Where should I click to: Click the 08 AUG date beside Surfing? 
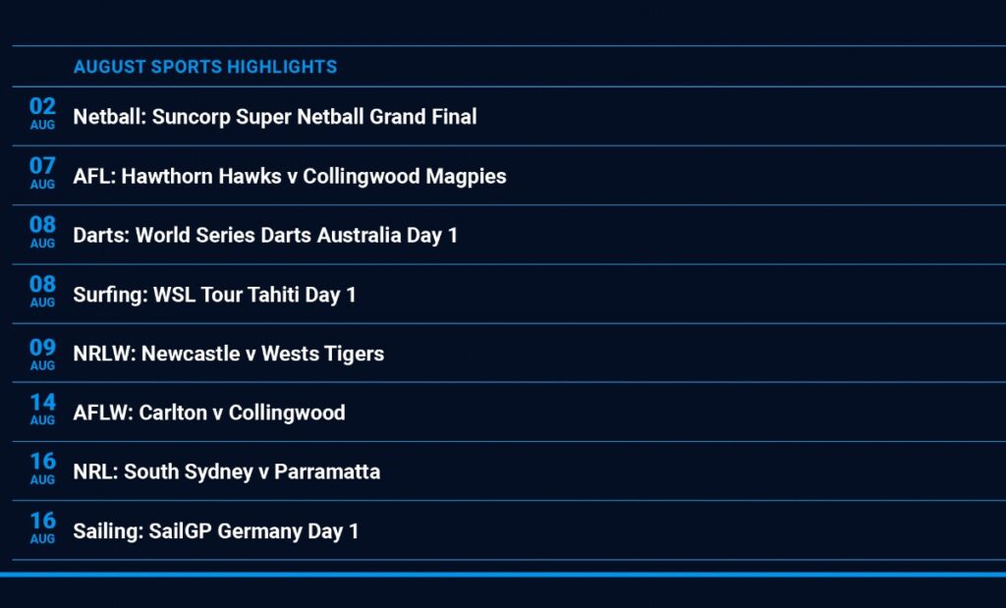point(42,290)
